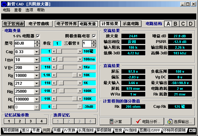Select circuit structure C
The image size is (198, 136).
coord(183,24)
